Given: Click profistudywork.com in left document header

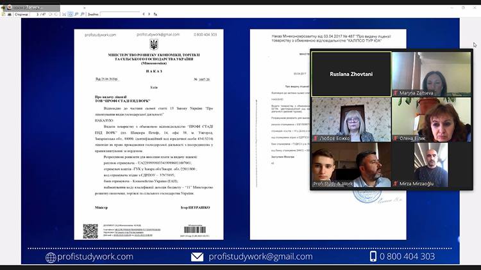Looking at the screenshot, I should coord(100,35).
